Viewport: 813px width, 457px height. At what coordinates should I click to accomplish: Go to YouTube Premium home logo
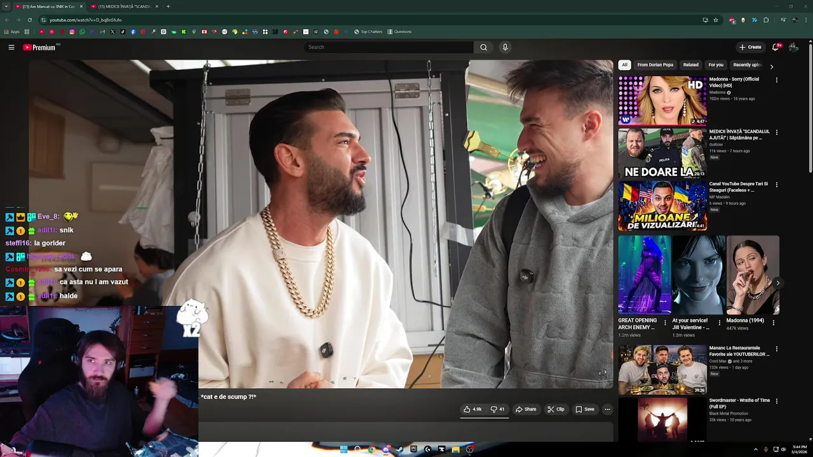[39, 47]
